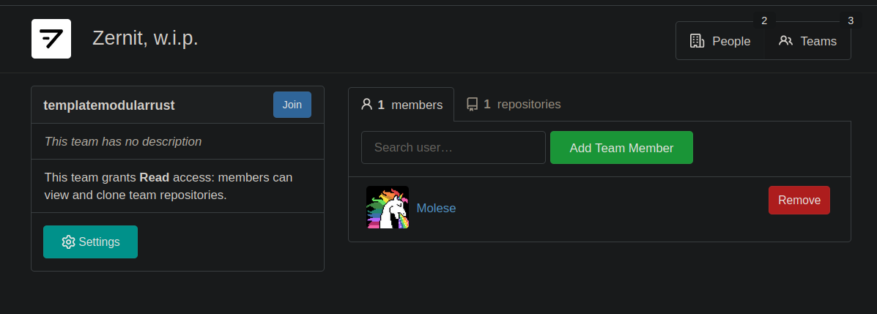Open the People section of the organization
Image resolution: width=877 pixels, height=314 pixels.
(x=720, y=41)
